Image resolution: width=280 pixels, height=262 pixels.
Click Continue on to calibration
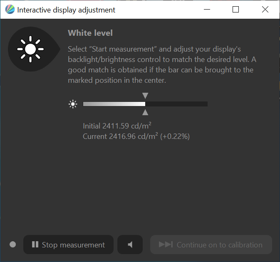click(x=211, y=245)
